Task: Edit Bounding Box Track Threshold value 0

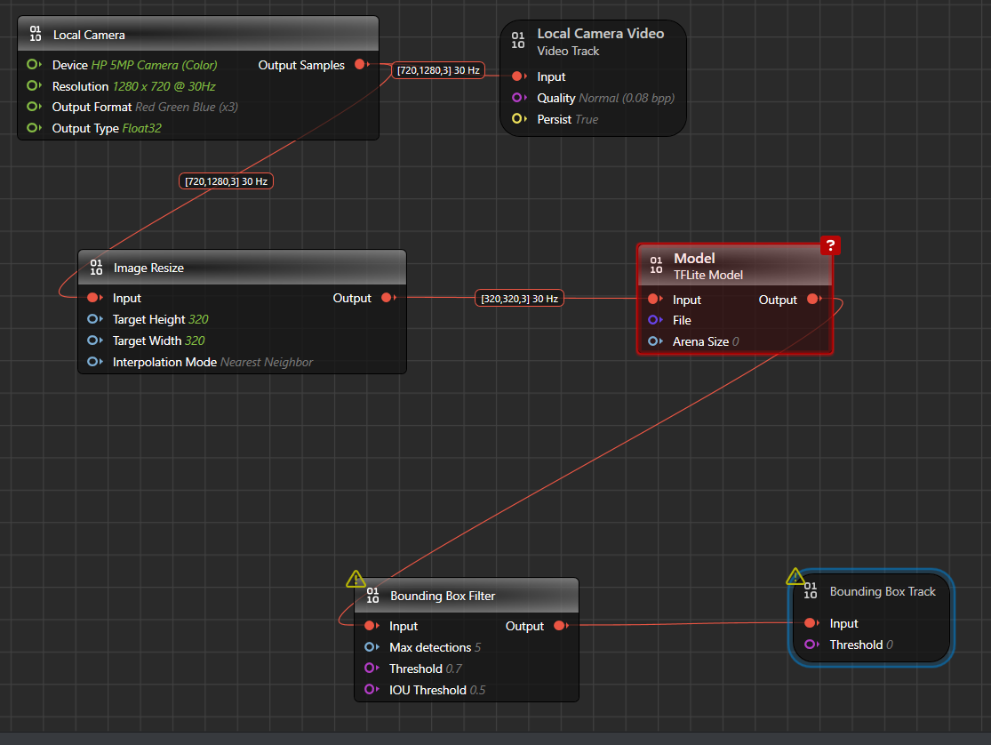Action: 890,645
